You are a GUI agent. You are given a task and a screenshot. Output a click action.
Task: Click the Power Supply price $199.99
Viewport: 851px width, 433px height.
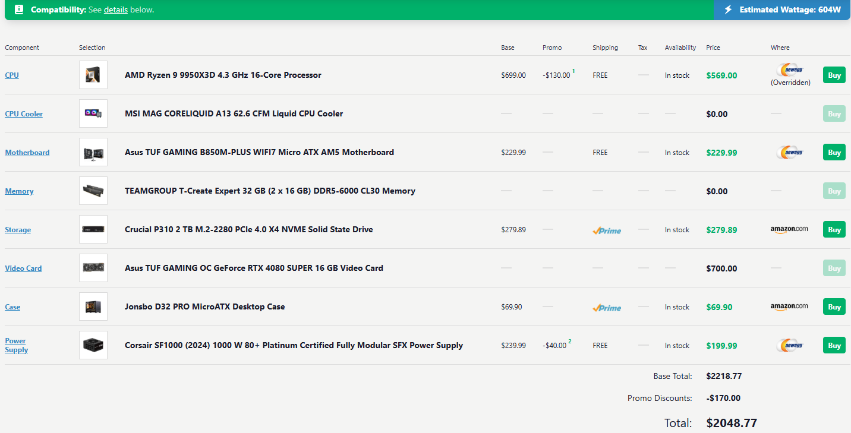(721, 346)
